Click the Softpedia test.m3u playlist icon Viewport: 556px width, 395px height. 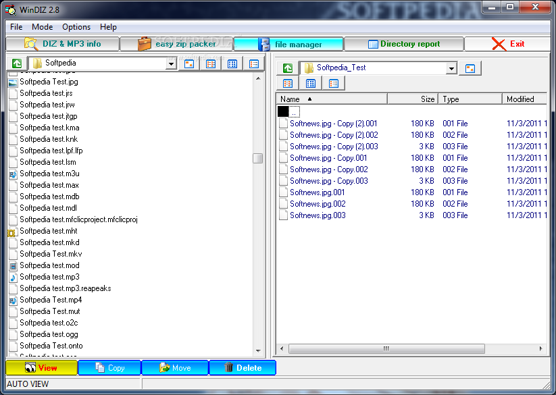click(13, 174)
